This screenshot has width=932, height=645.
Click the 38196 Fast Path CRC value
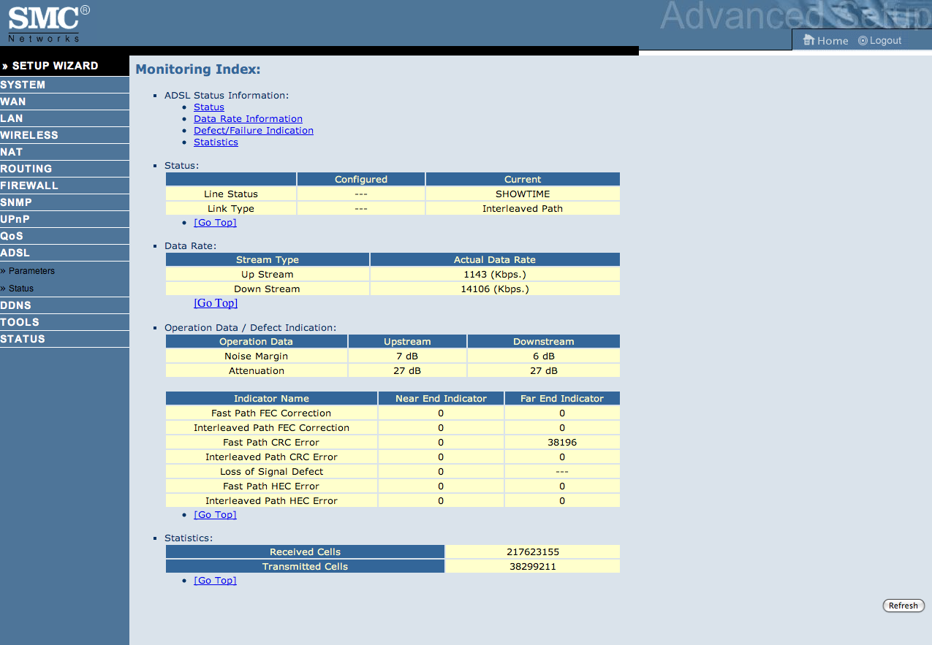(x=562, y=443)
